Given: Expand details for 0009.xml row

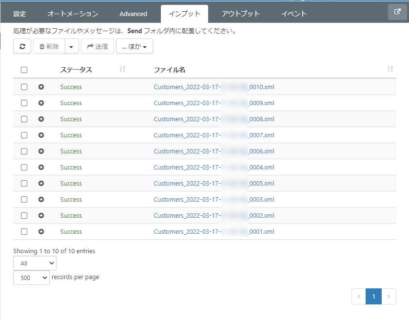Looking at the screenshot, I should coord(41,103).
